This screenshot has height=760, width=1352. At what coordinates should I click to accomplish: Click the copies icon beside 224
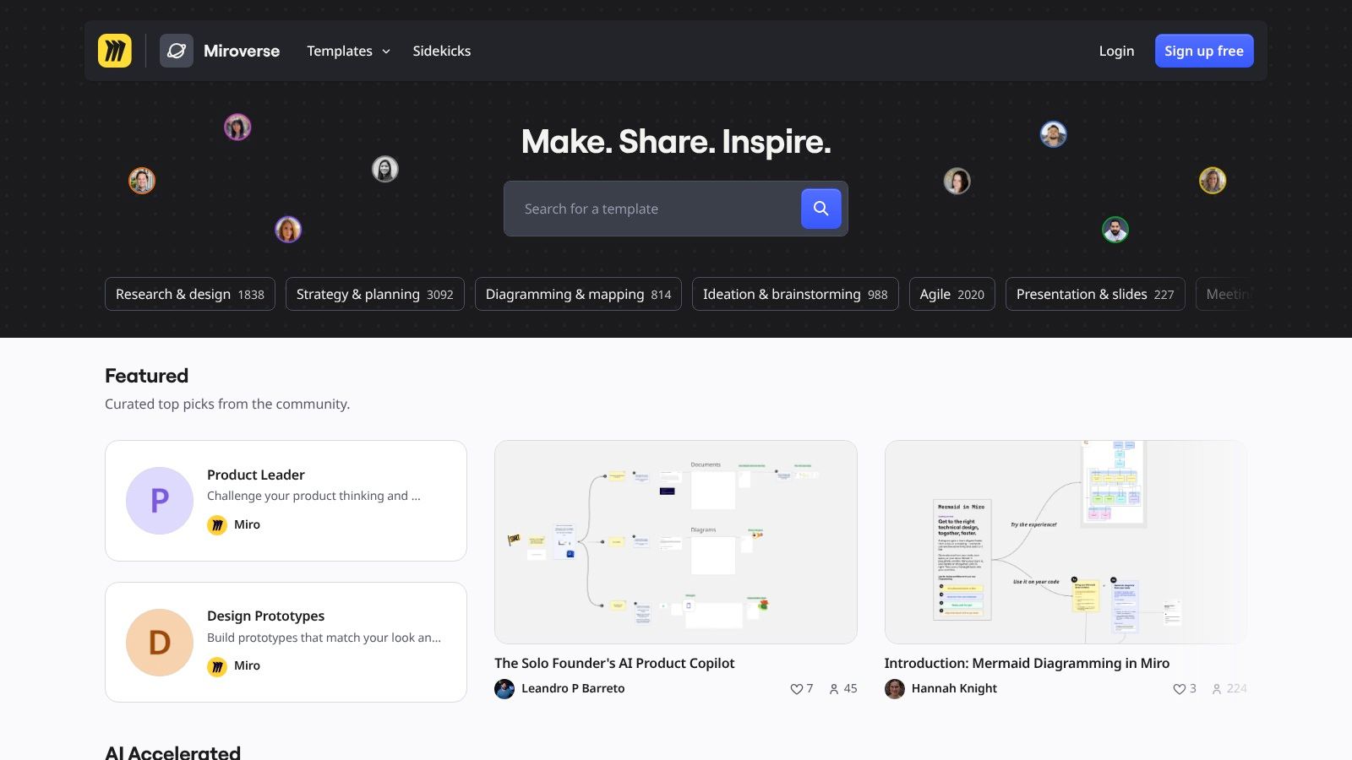pos(1217,689)
